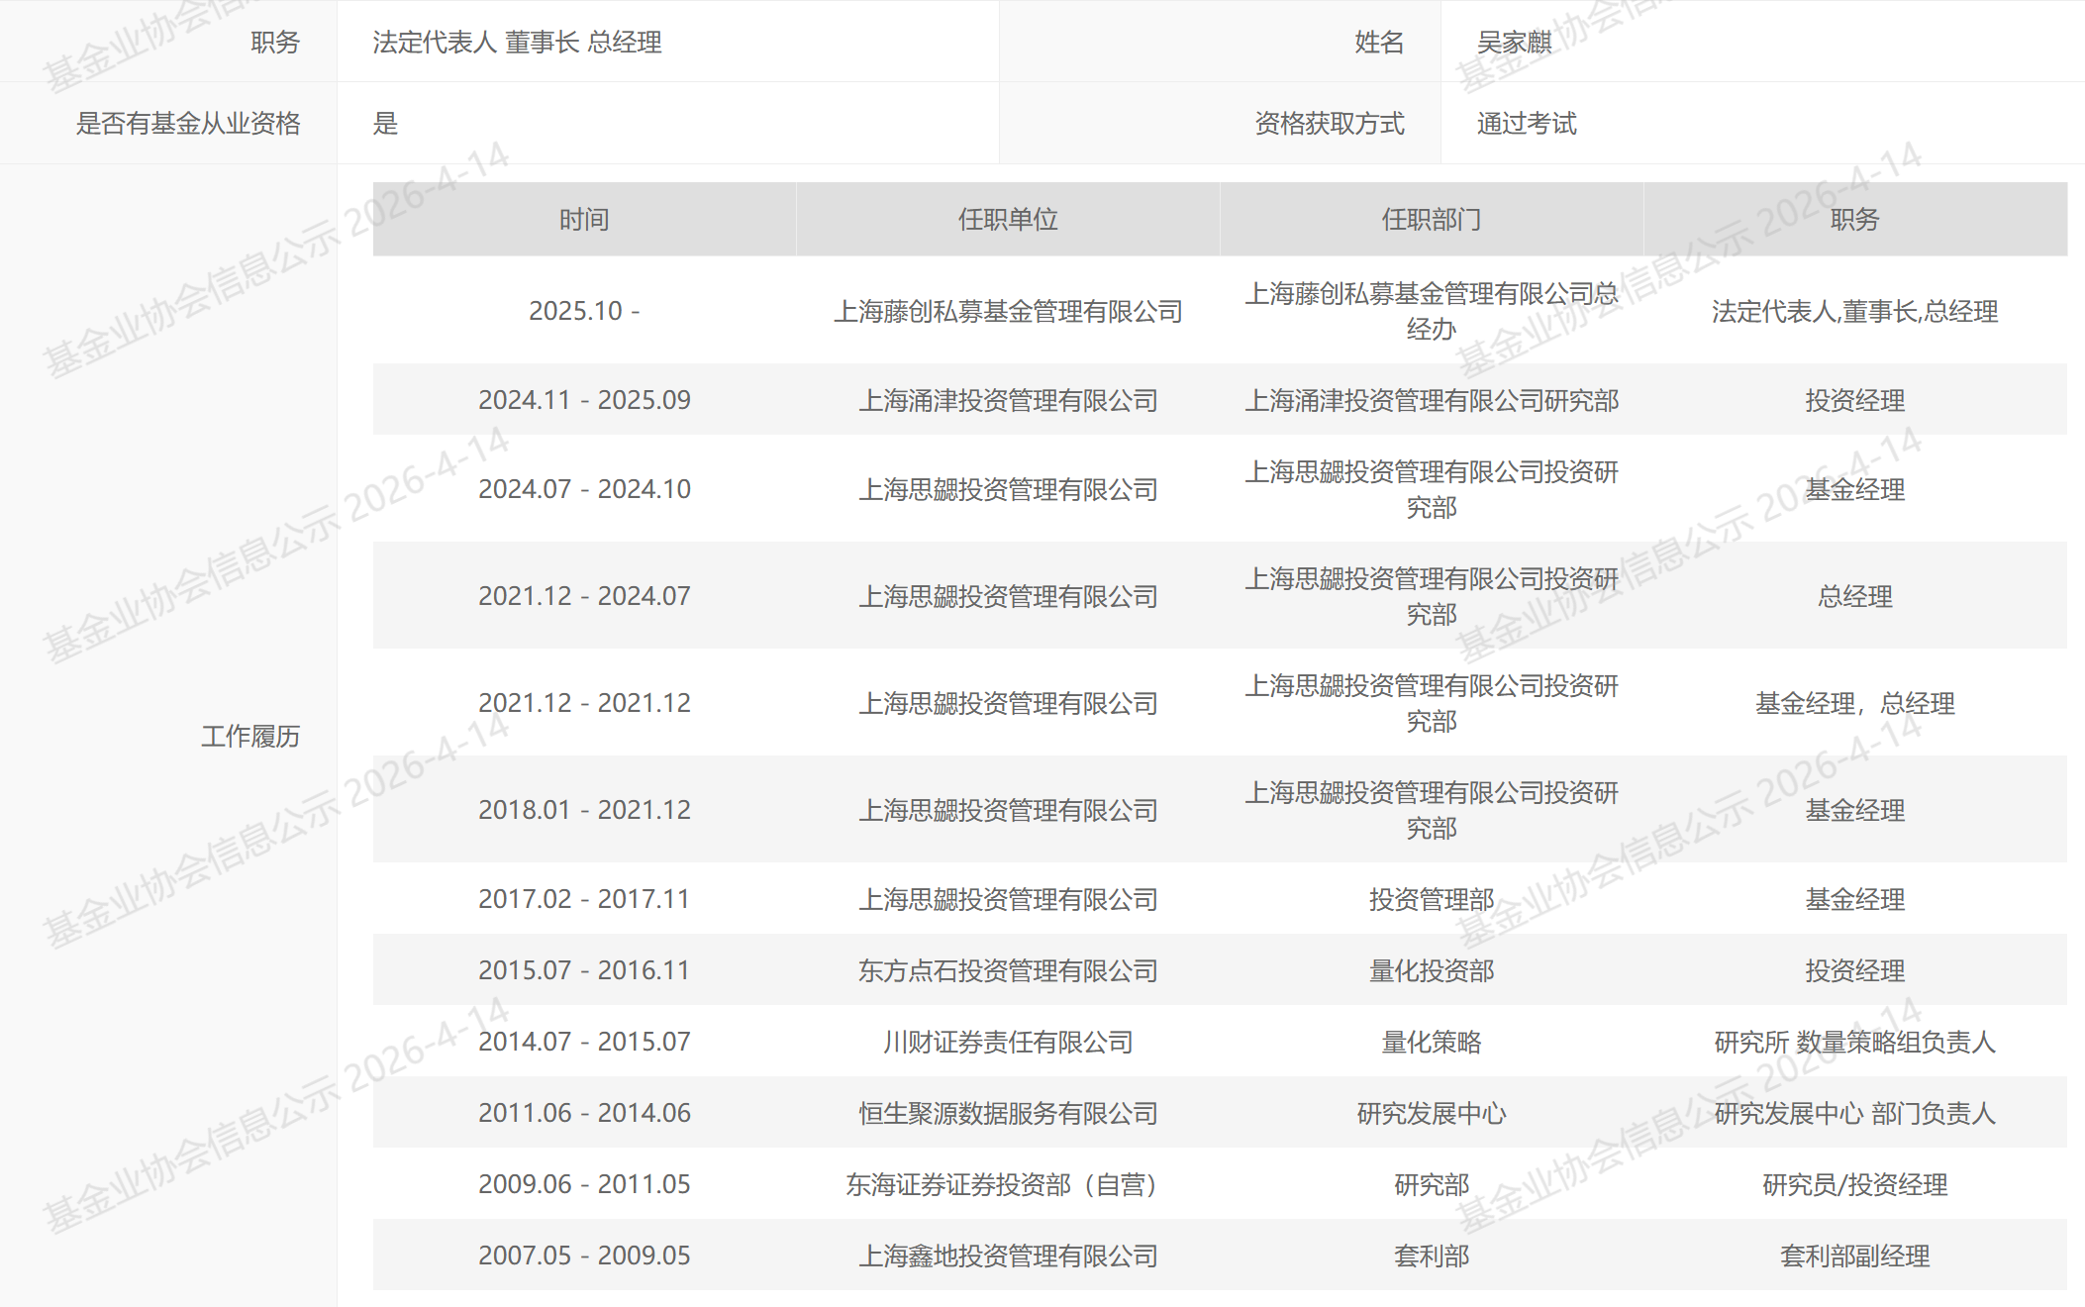Click the 时间 column header

click(583, 220)
